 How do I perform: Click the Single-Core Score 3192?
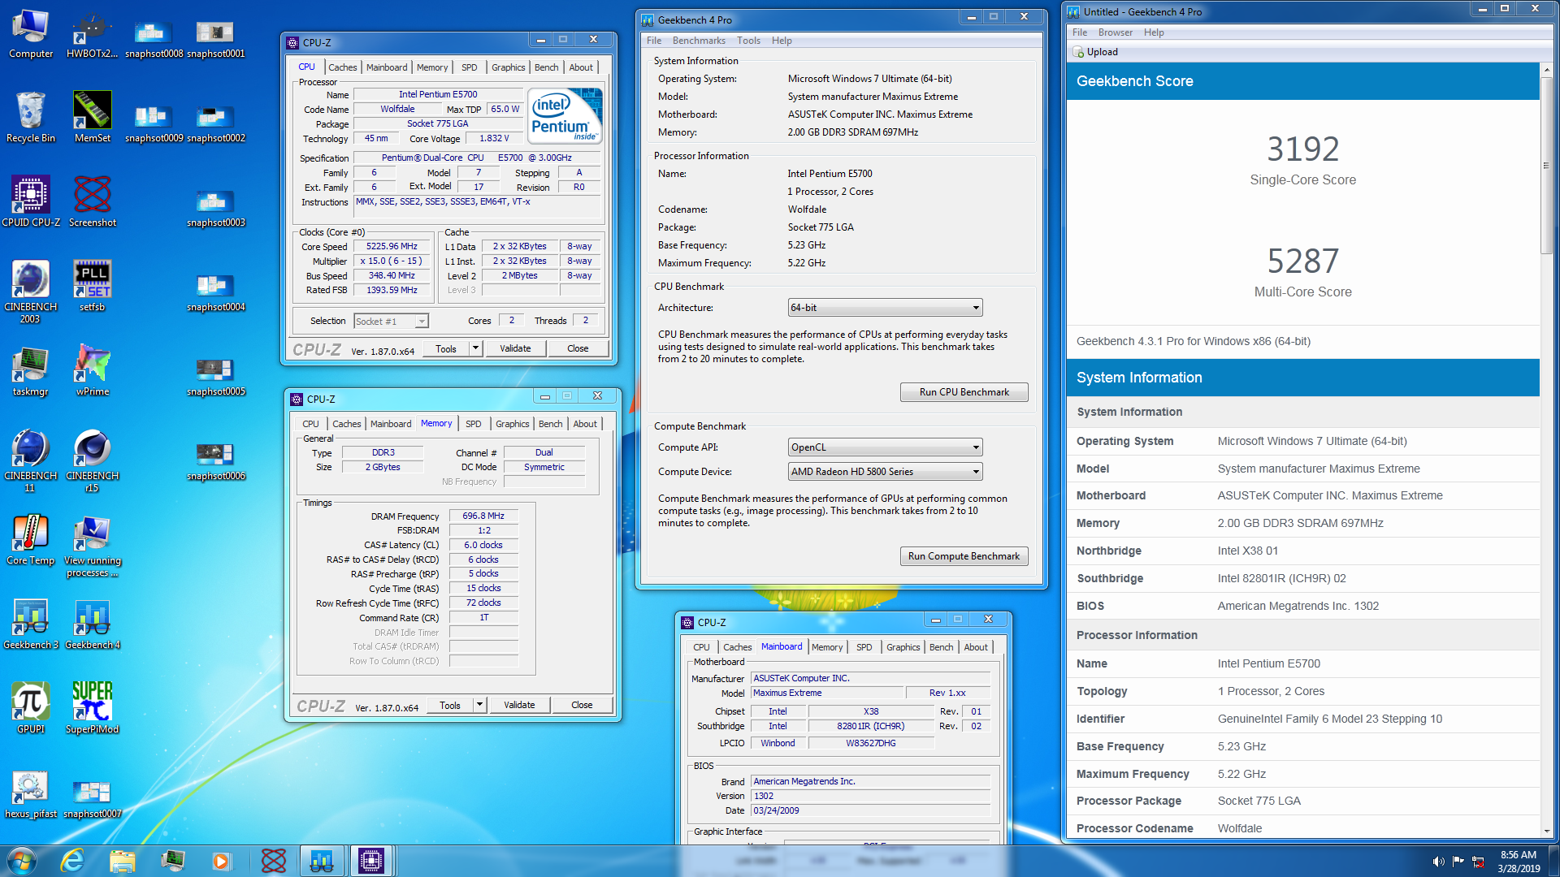1302,149
